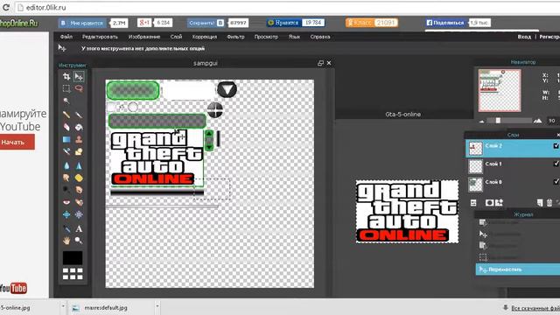The image size is (560, 315).
Task: Select the Paint Bucket tool
Action: tap(79, 127)
